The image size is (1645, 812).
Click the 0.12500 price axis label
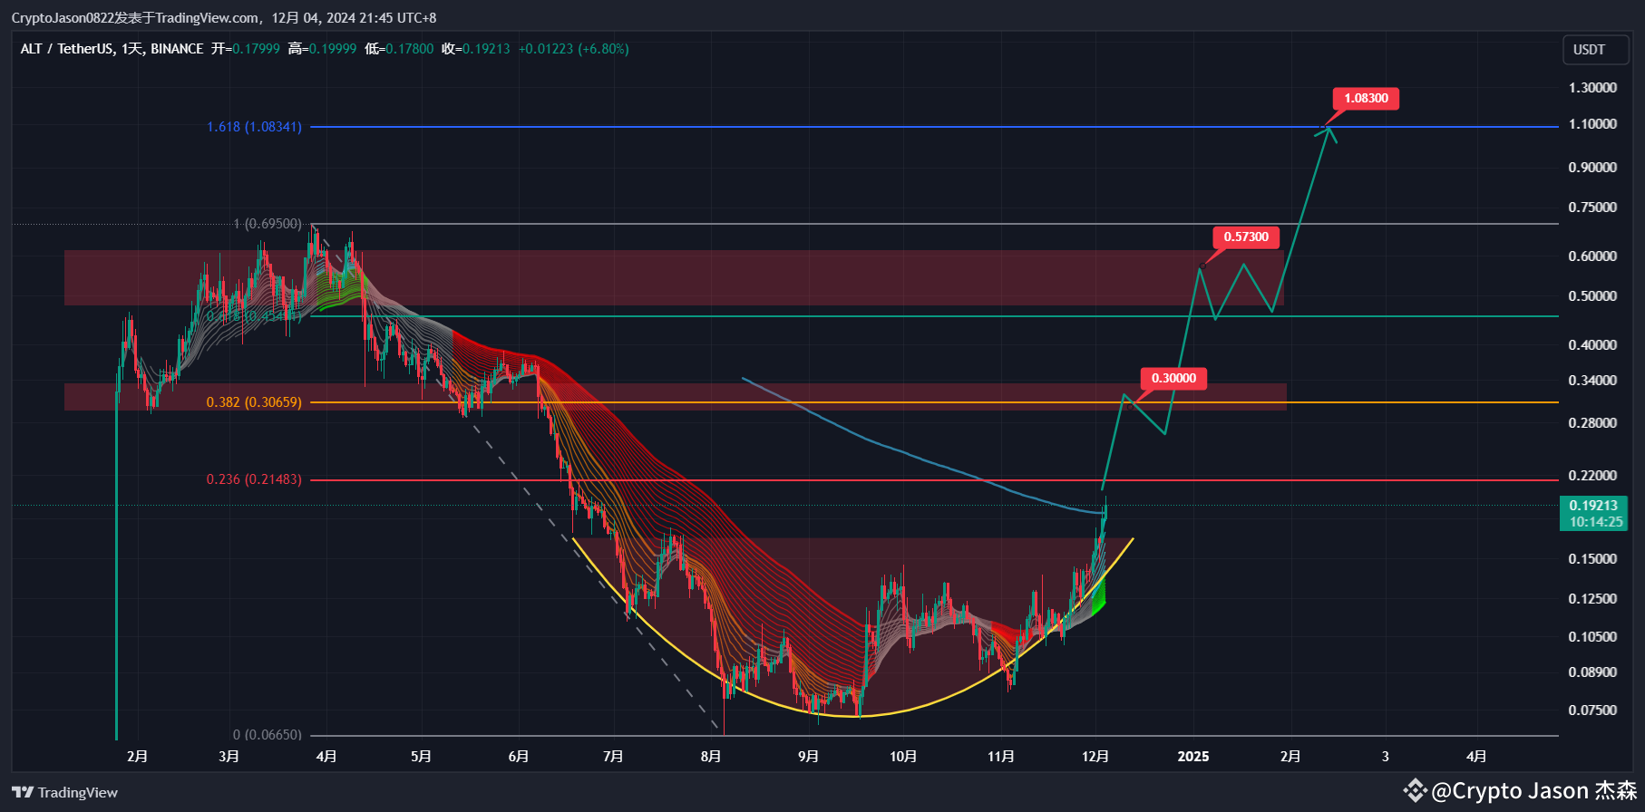(1592, 599)
